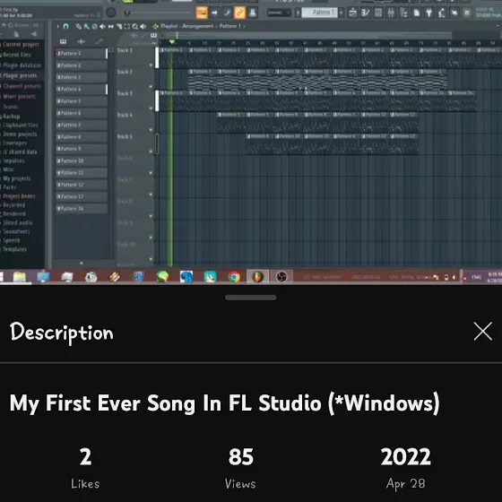Click Arrangement in the playlist breadcrumb
The height and width of the screenshot is (502, 502).
point(197,26)
